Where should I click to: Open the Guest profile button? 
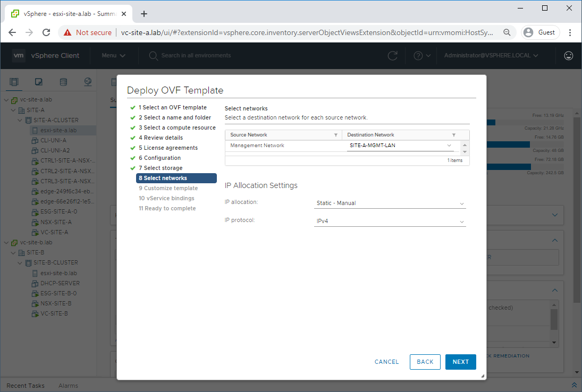[x=541, y=32]
